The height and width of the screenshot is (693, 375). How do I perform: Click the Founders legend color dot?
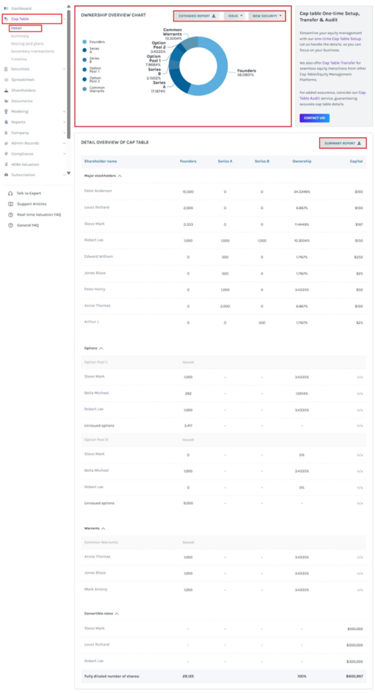pos(84,42)
